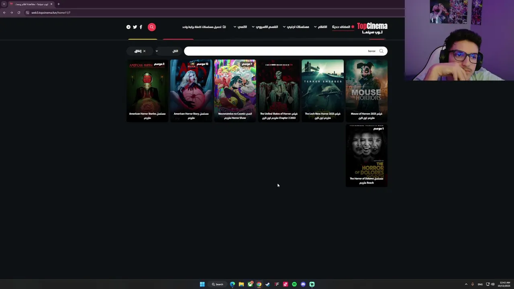Click the red circular search button
Image resolution: width=514 pixels, height=289 pixels.
[152, 27]
